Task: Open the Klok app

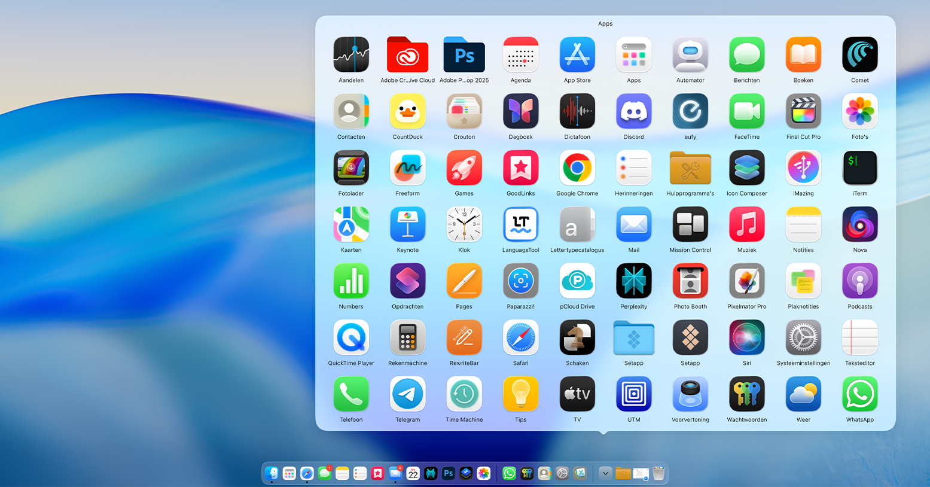Action: click(x=464, y=224)
